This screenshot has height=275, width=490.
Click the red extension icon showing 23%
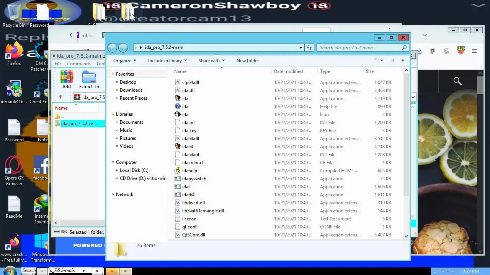click(461, 50)
